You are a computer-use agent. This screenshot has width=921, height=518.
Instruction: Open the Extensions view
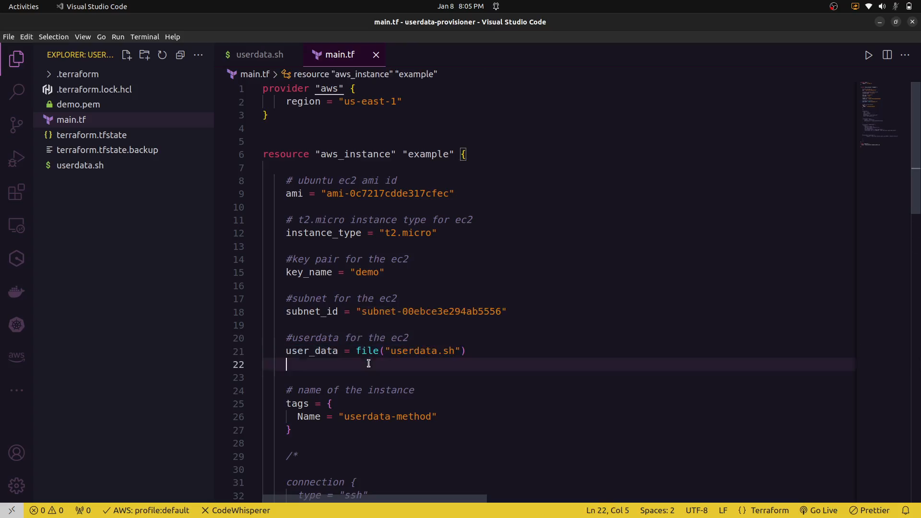tap(17, 192)
